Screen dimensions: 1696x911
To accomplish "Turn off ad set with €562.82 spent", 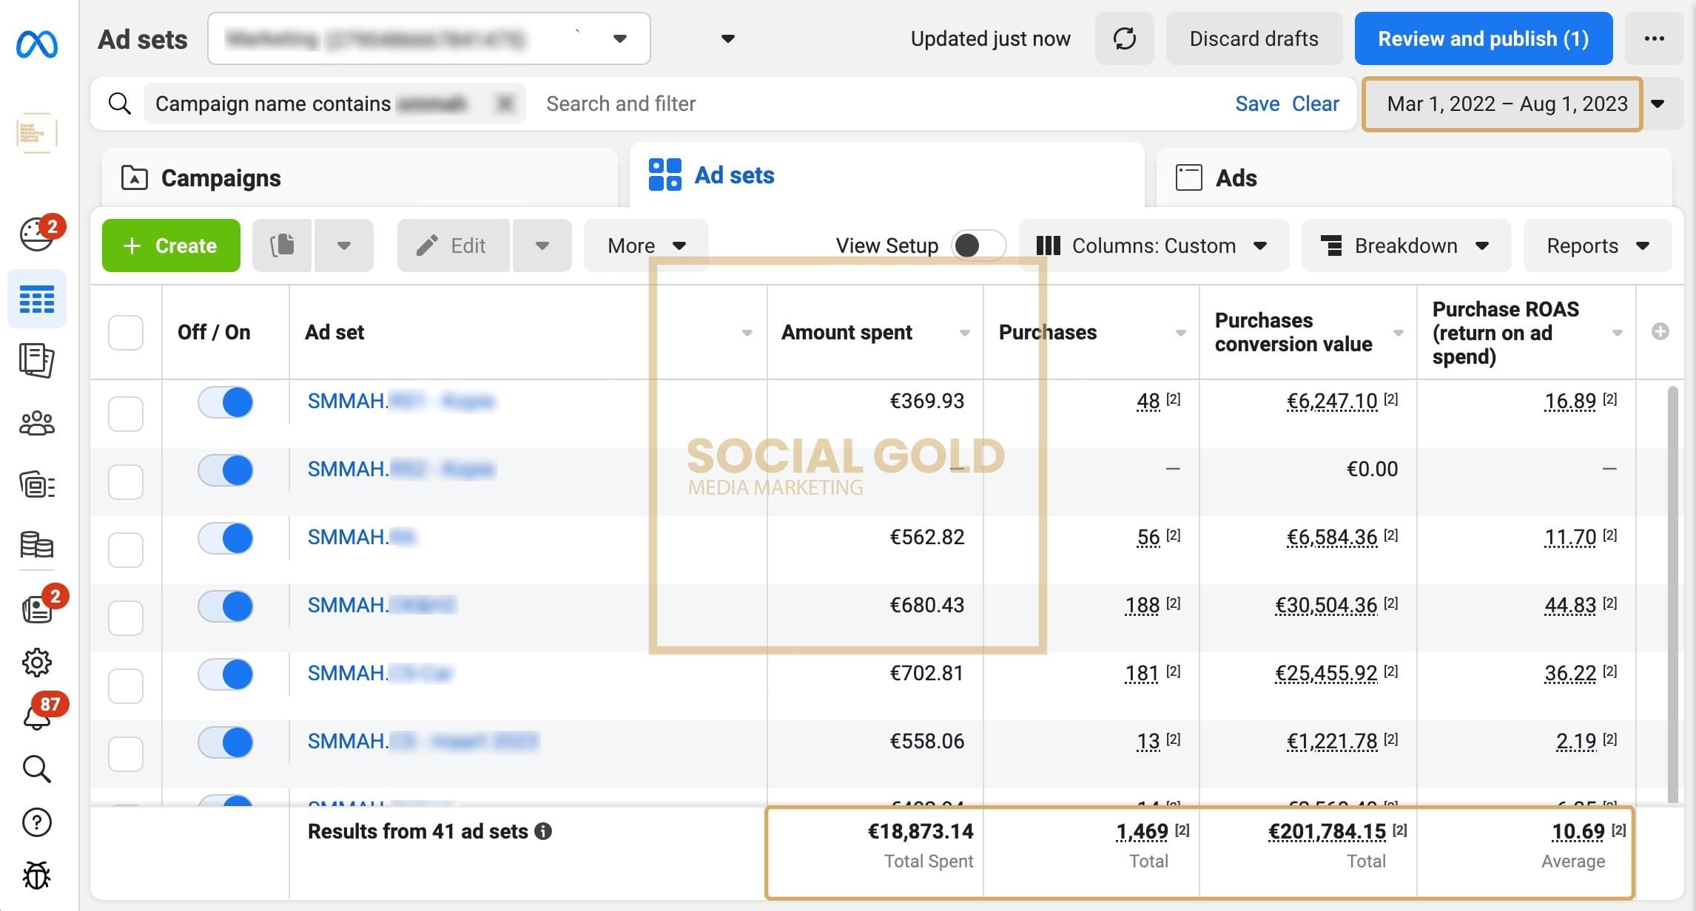I will click(226, 538).
